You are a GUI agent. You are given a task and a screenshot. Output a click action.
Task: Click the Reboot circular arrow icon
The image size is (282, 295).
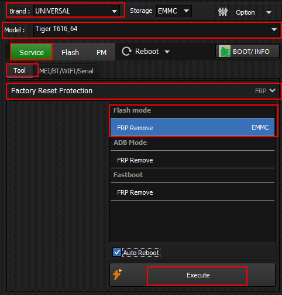(127, 52)
